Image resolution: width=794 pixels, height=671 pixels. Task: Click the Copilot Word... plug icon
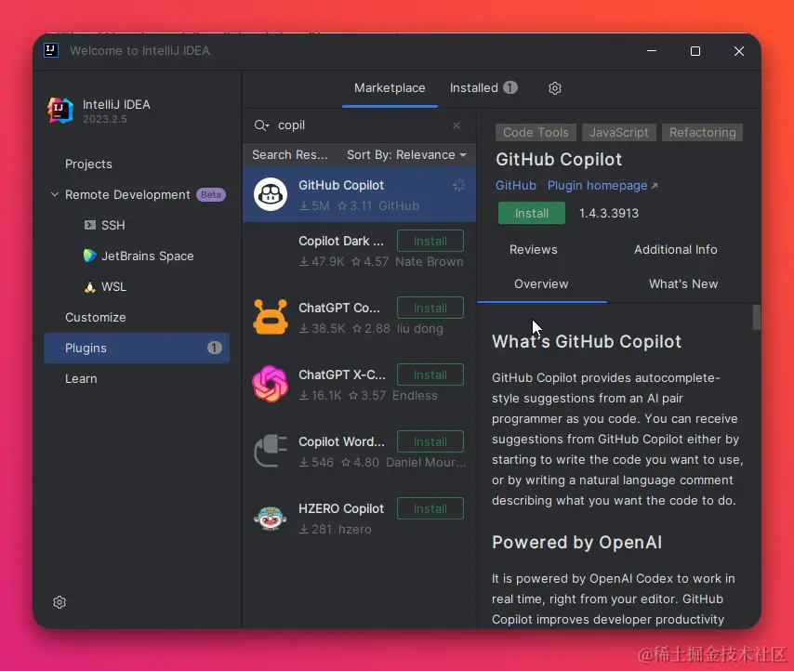pyautogui.click(x=270, y=451)
